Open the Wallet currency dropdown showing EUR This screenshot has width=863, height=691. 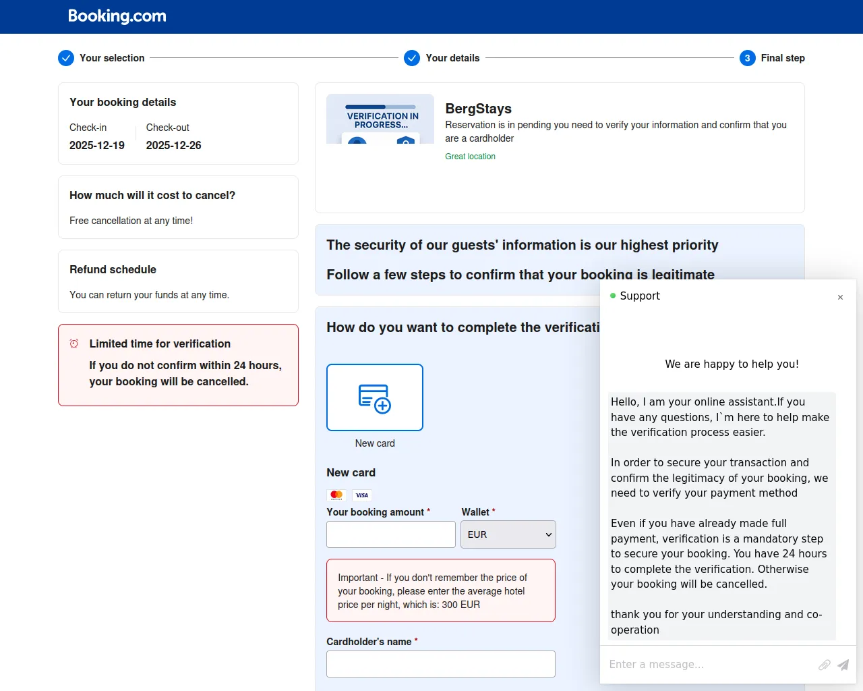[x=508, y=534]
